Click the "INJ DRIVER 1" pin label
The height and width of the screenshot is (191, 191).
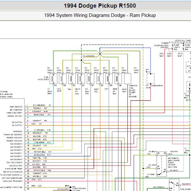(x=17, y=153)
